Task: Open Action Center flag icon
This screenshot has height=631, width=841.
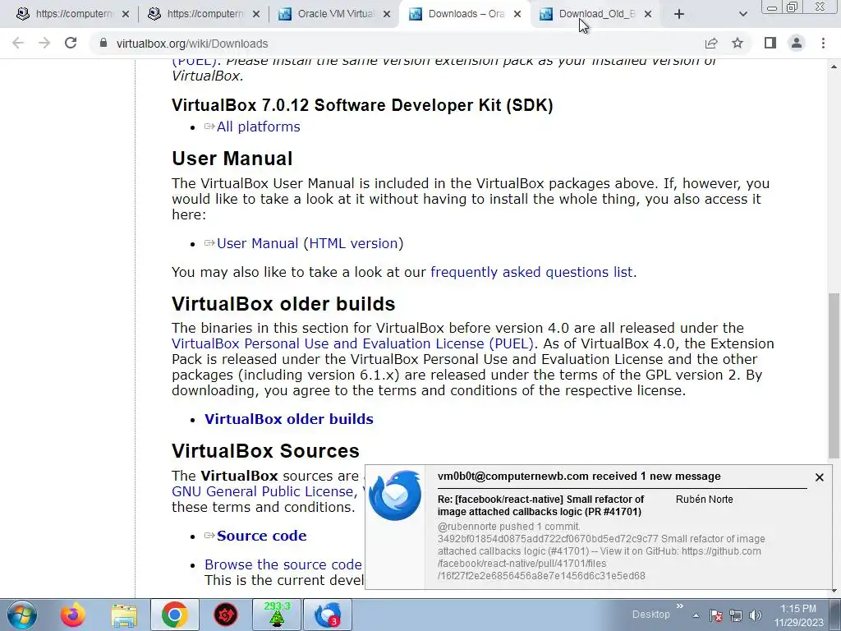Action: [715, 615]
